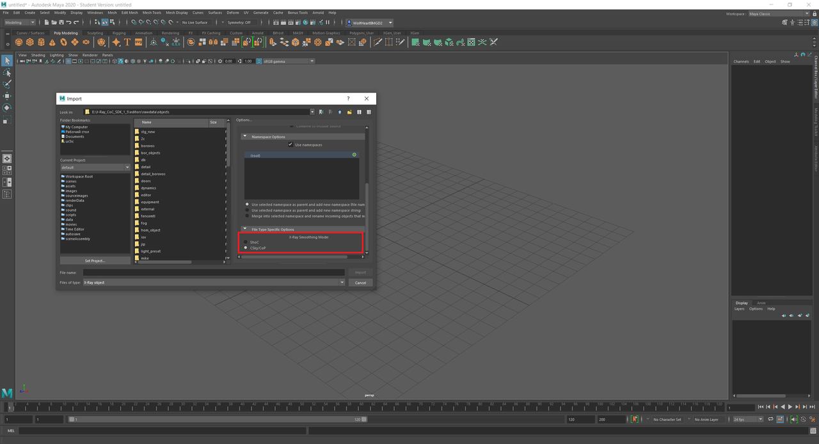Click the Options... label in Import dialog

[244, 120]
